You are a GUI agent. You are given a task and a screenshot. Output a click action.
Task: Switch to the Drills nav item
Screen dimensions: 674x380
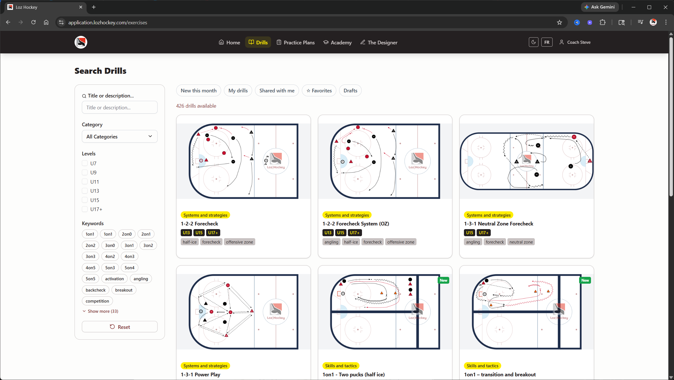click(x=258, y=42)
